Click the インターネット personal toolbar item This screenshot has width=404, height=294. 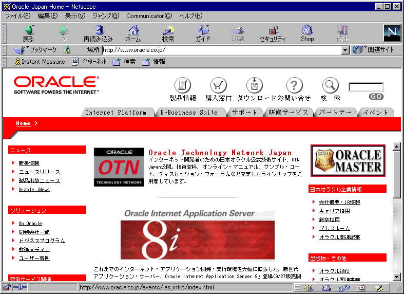click(x=89, y=62)
